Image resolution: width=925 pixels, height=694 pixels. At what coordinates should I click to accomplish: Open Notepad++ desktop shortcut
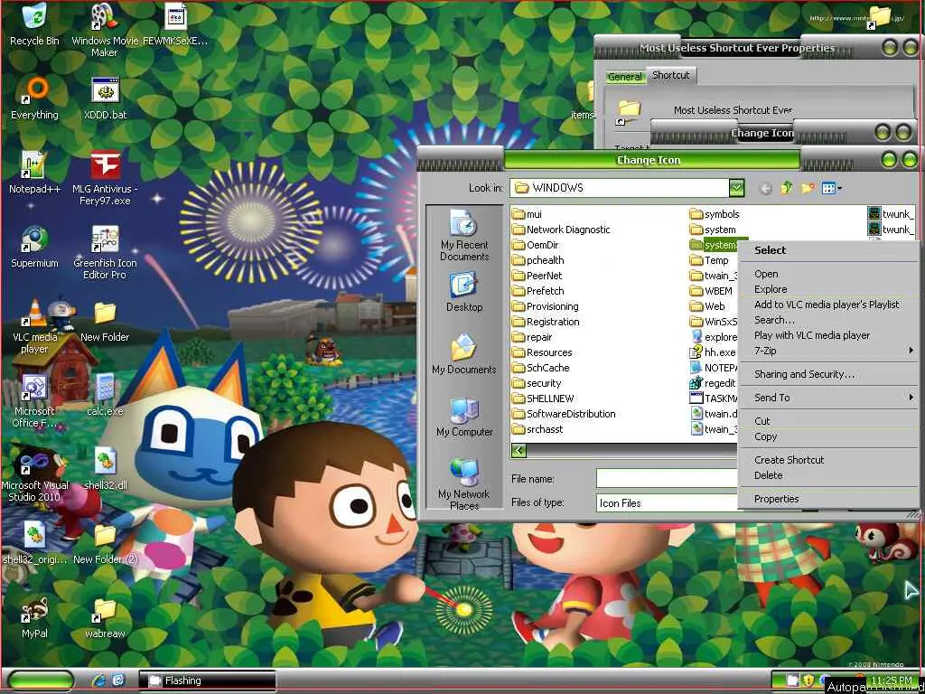coord(34,173)
